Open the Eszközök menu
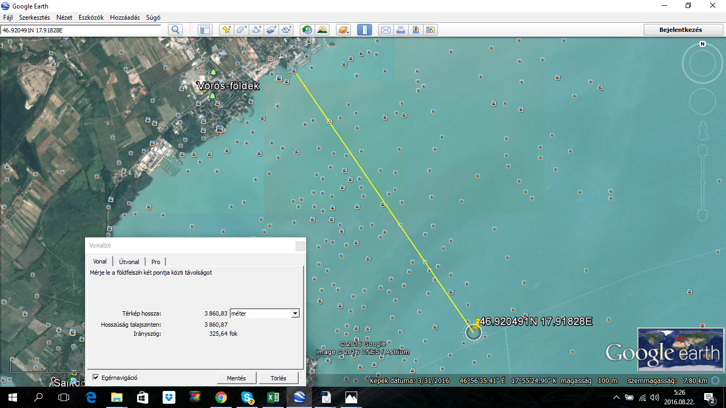726x408 pixels. coord(91,18)
